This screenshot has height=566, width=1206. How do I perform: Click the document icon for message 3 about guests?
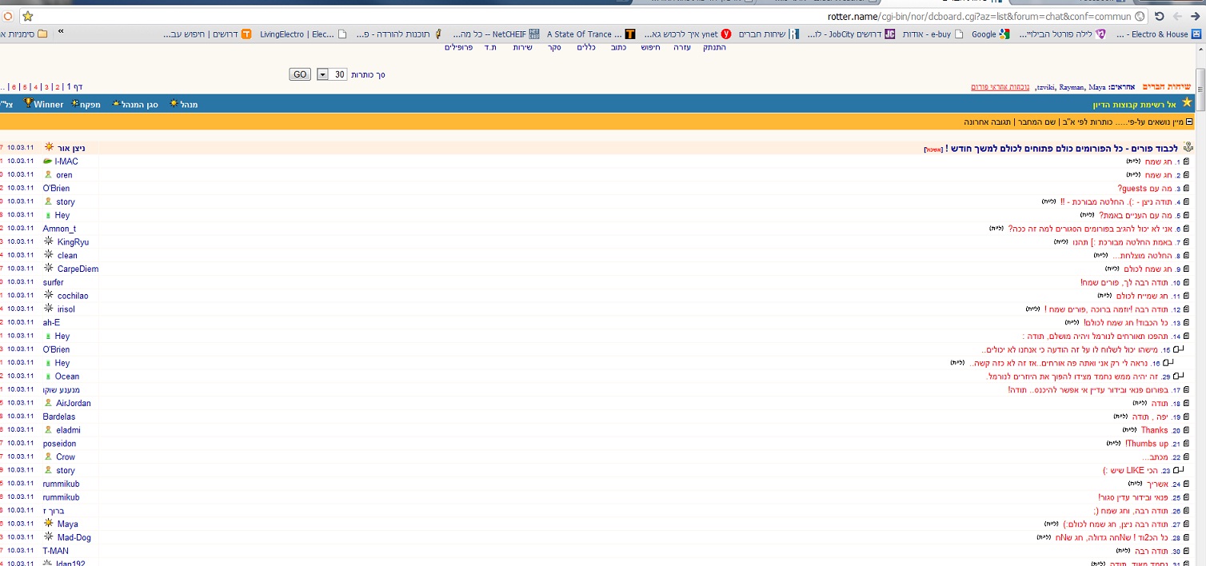1186,189
